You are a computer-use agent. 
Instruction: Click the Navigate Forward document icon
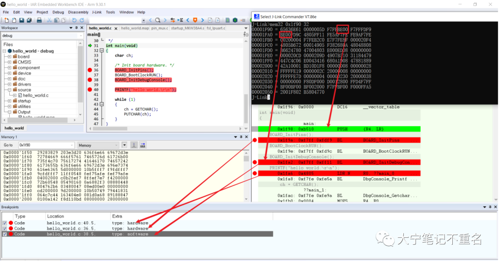[218, 20]
